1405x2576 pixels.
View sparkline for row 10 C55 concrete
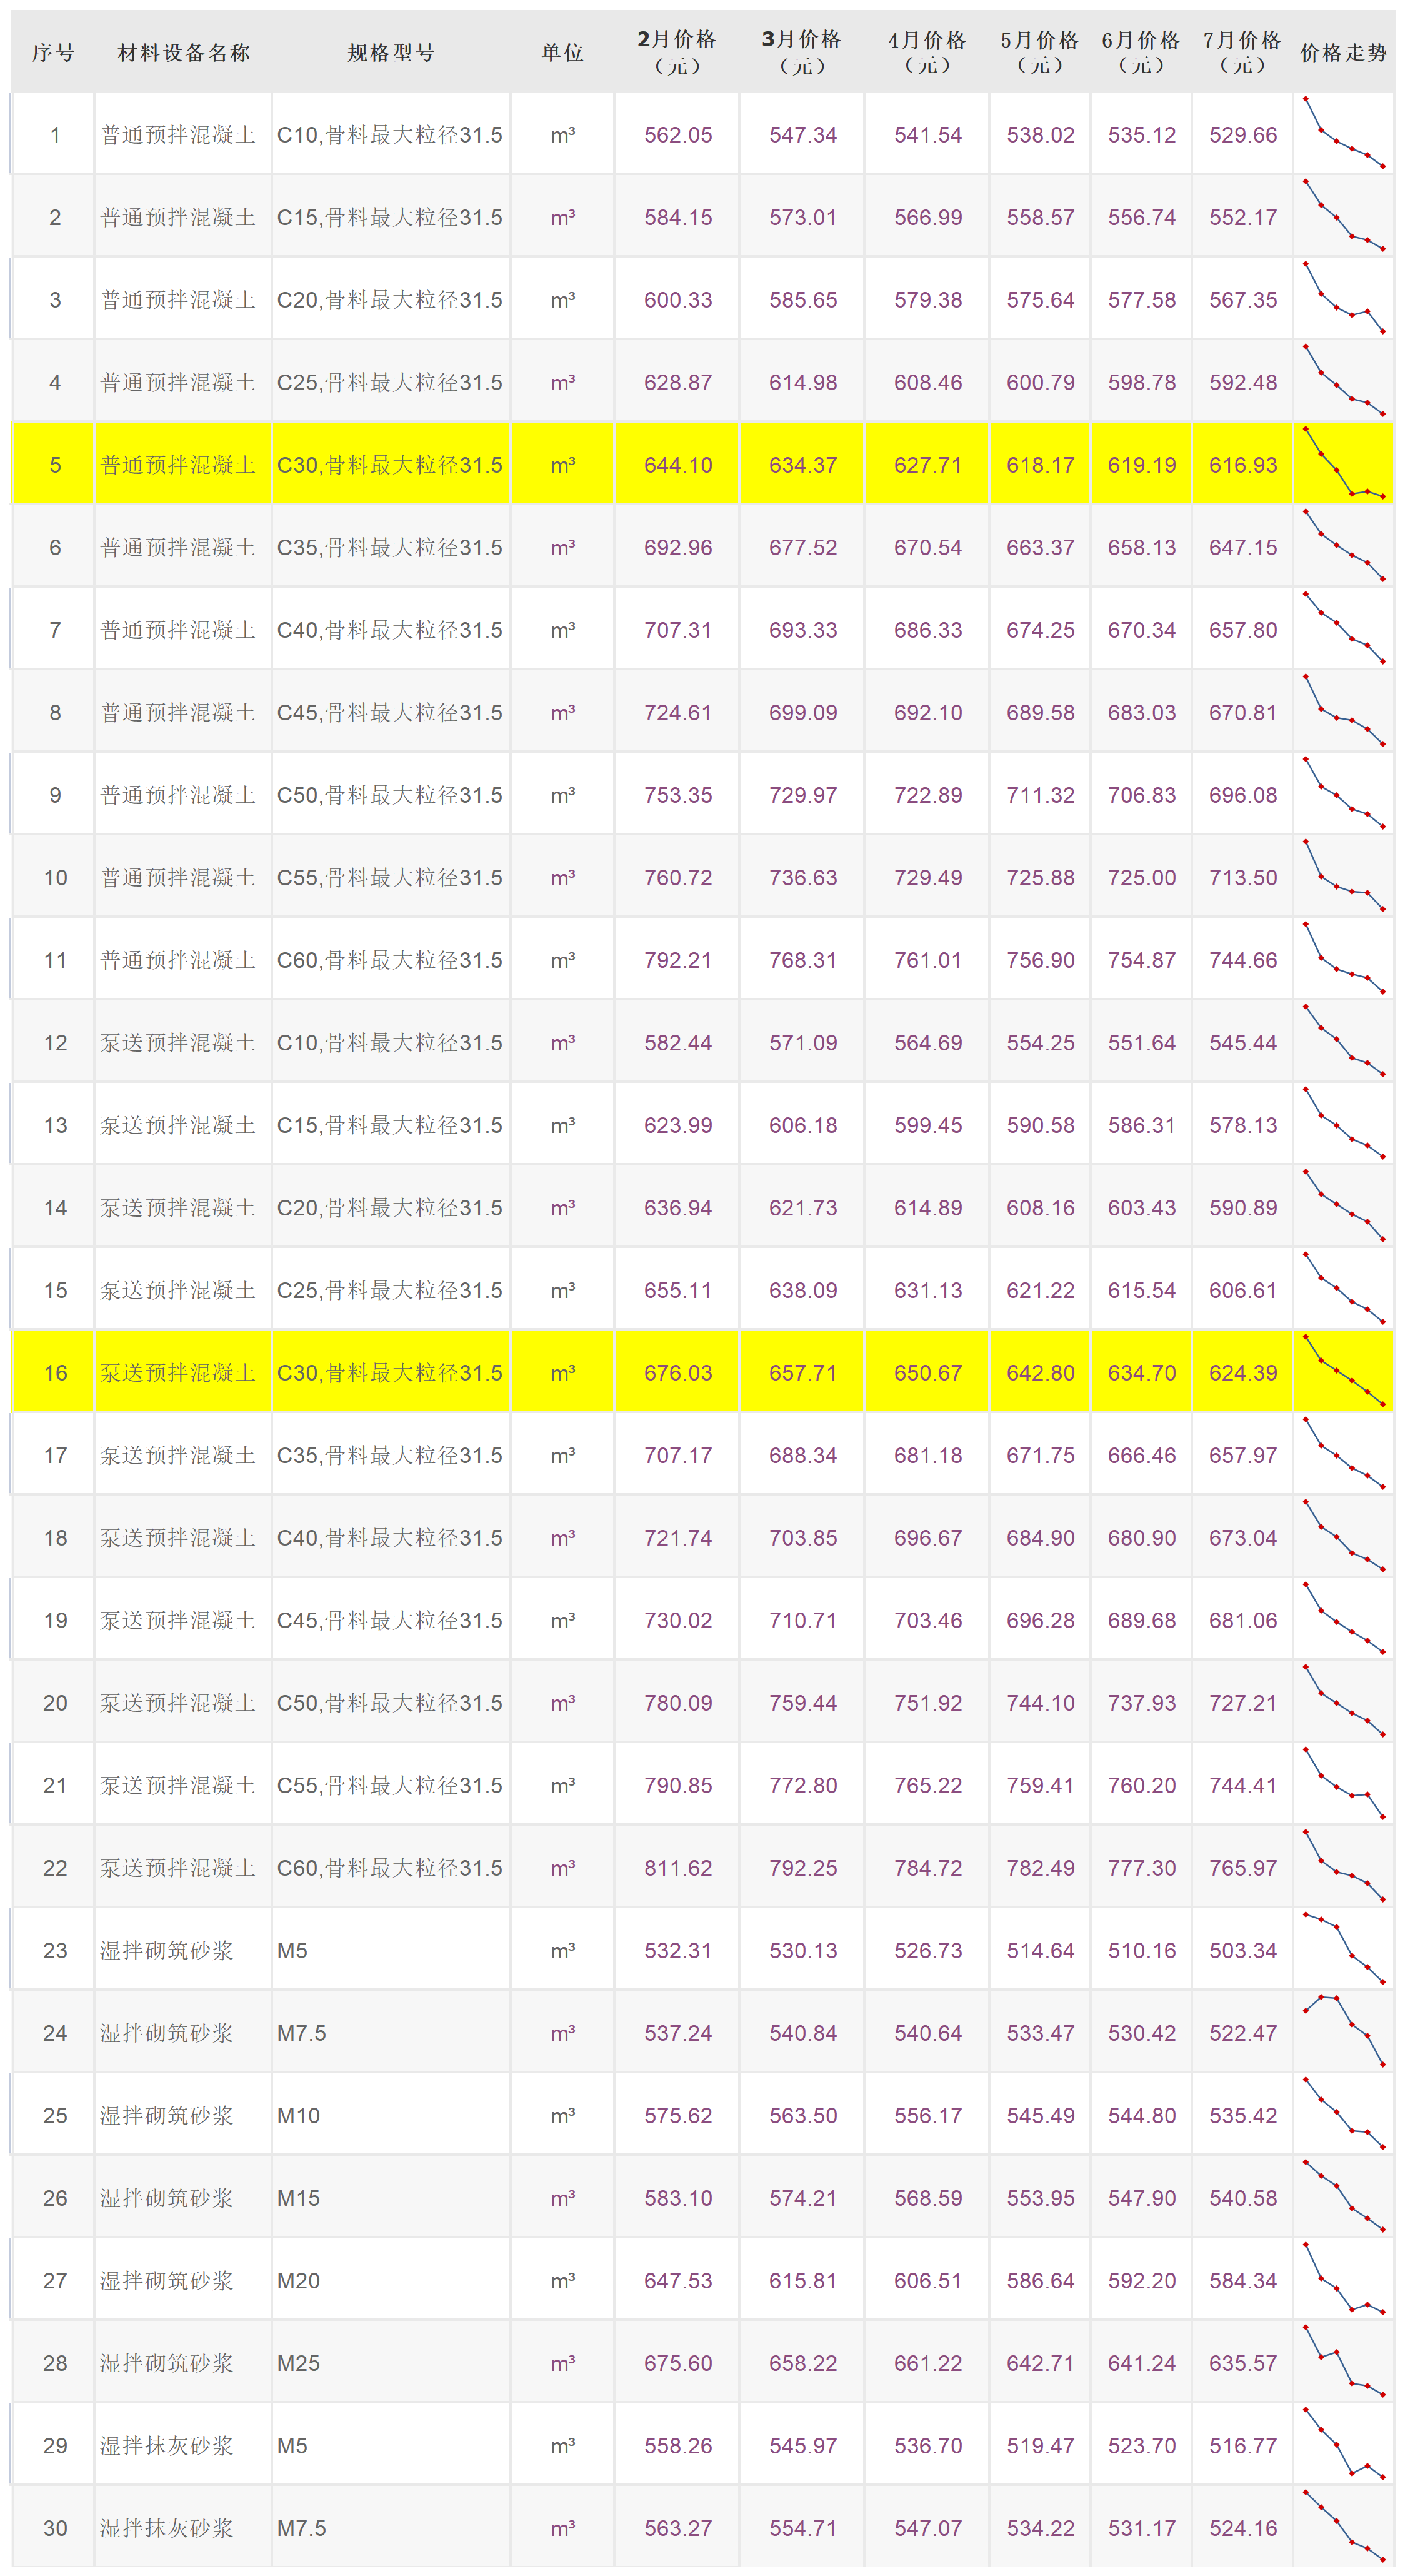tap(1344, 876)
